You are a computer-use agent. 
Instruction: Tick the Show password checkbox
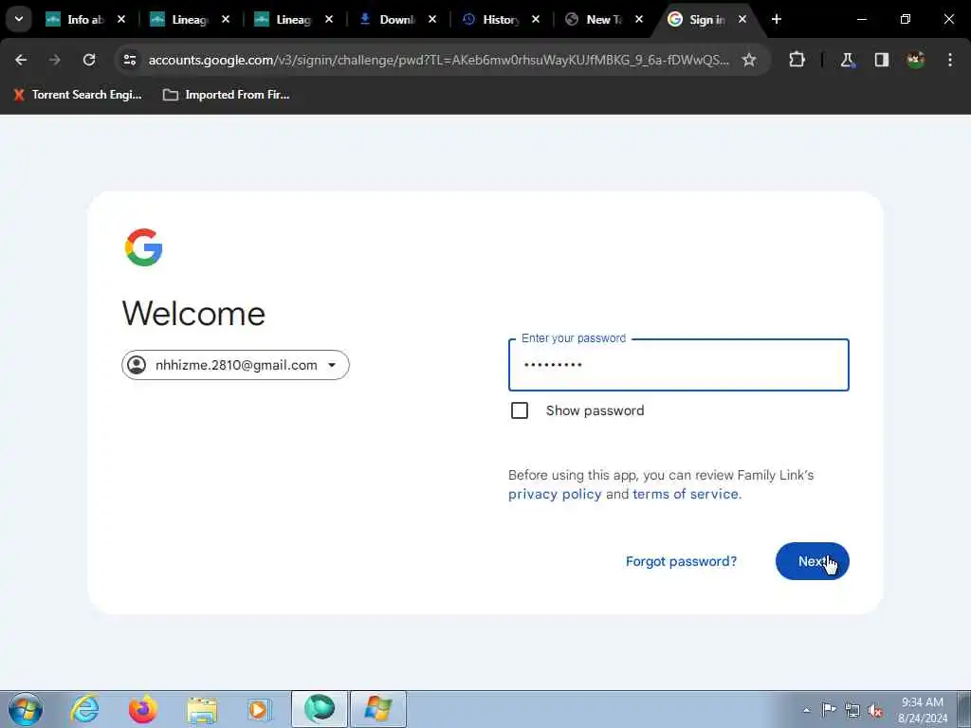(x=520, y=410)
